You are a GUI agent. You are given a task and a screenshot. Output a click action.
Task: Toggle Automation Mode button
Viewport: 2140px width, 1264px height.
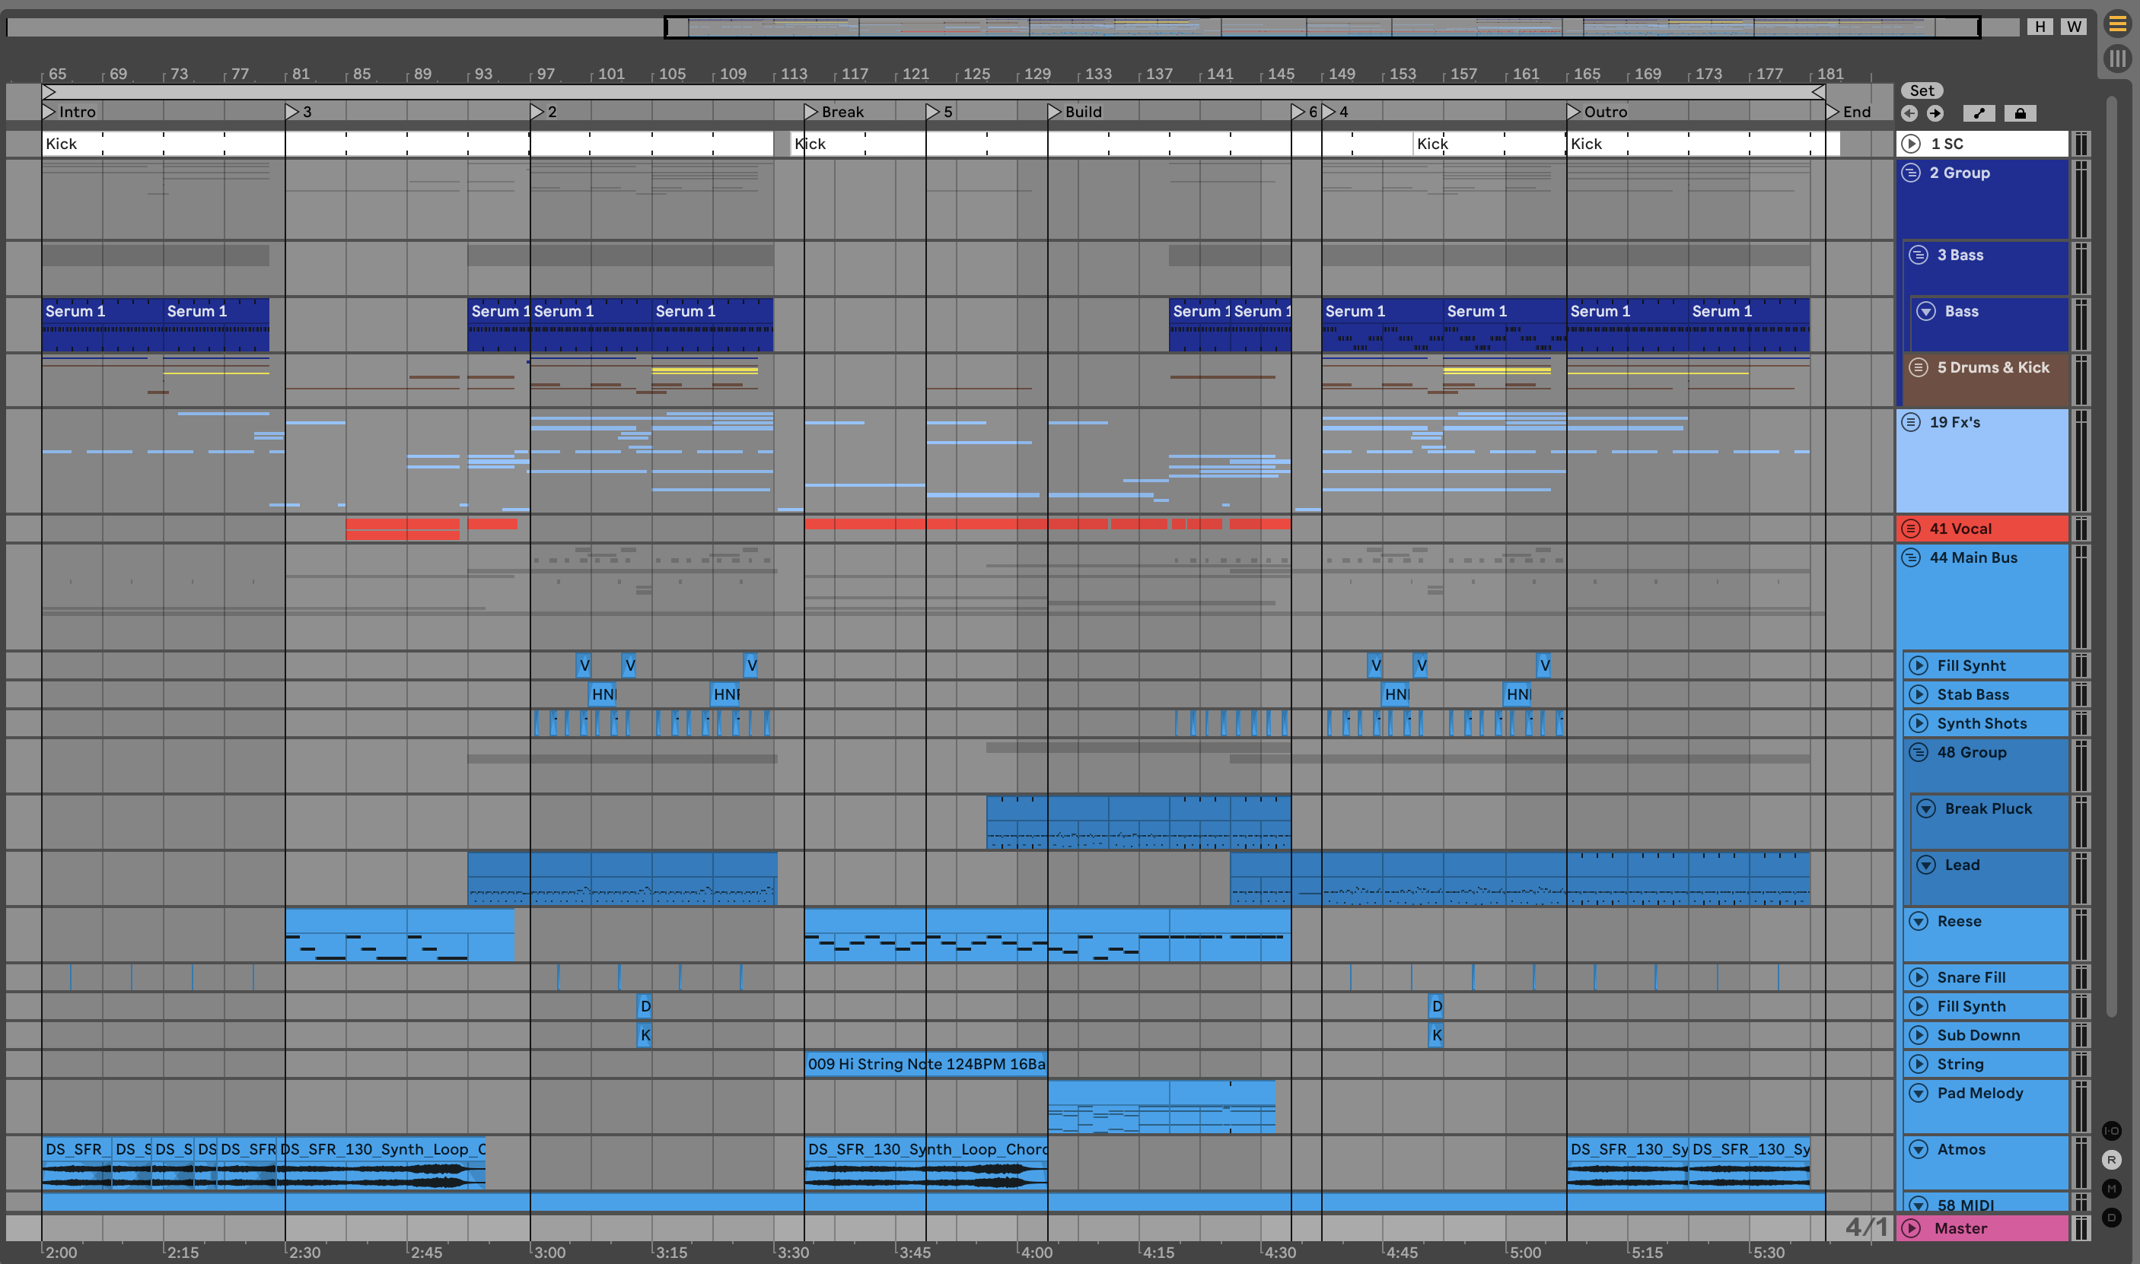1979,113
